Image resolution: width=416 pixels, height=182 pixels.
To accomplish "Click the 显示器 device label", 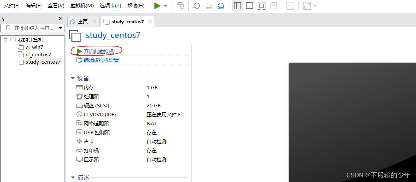I will click(x=91, y=159).
